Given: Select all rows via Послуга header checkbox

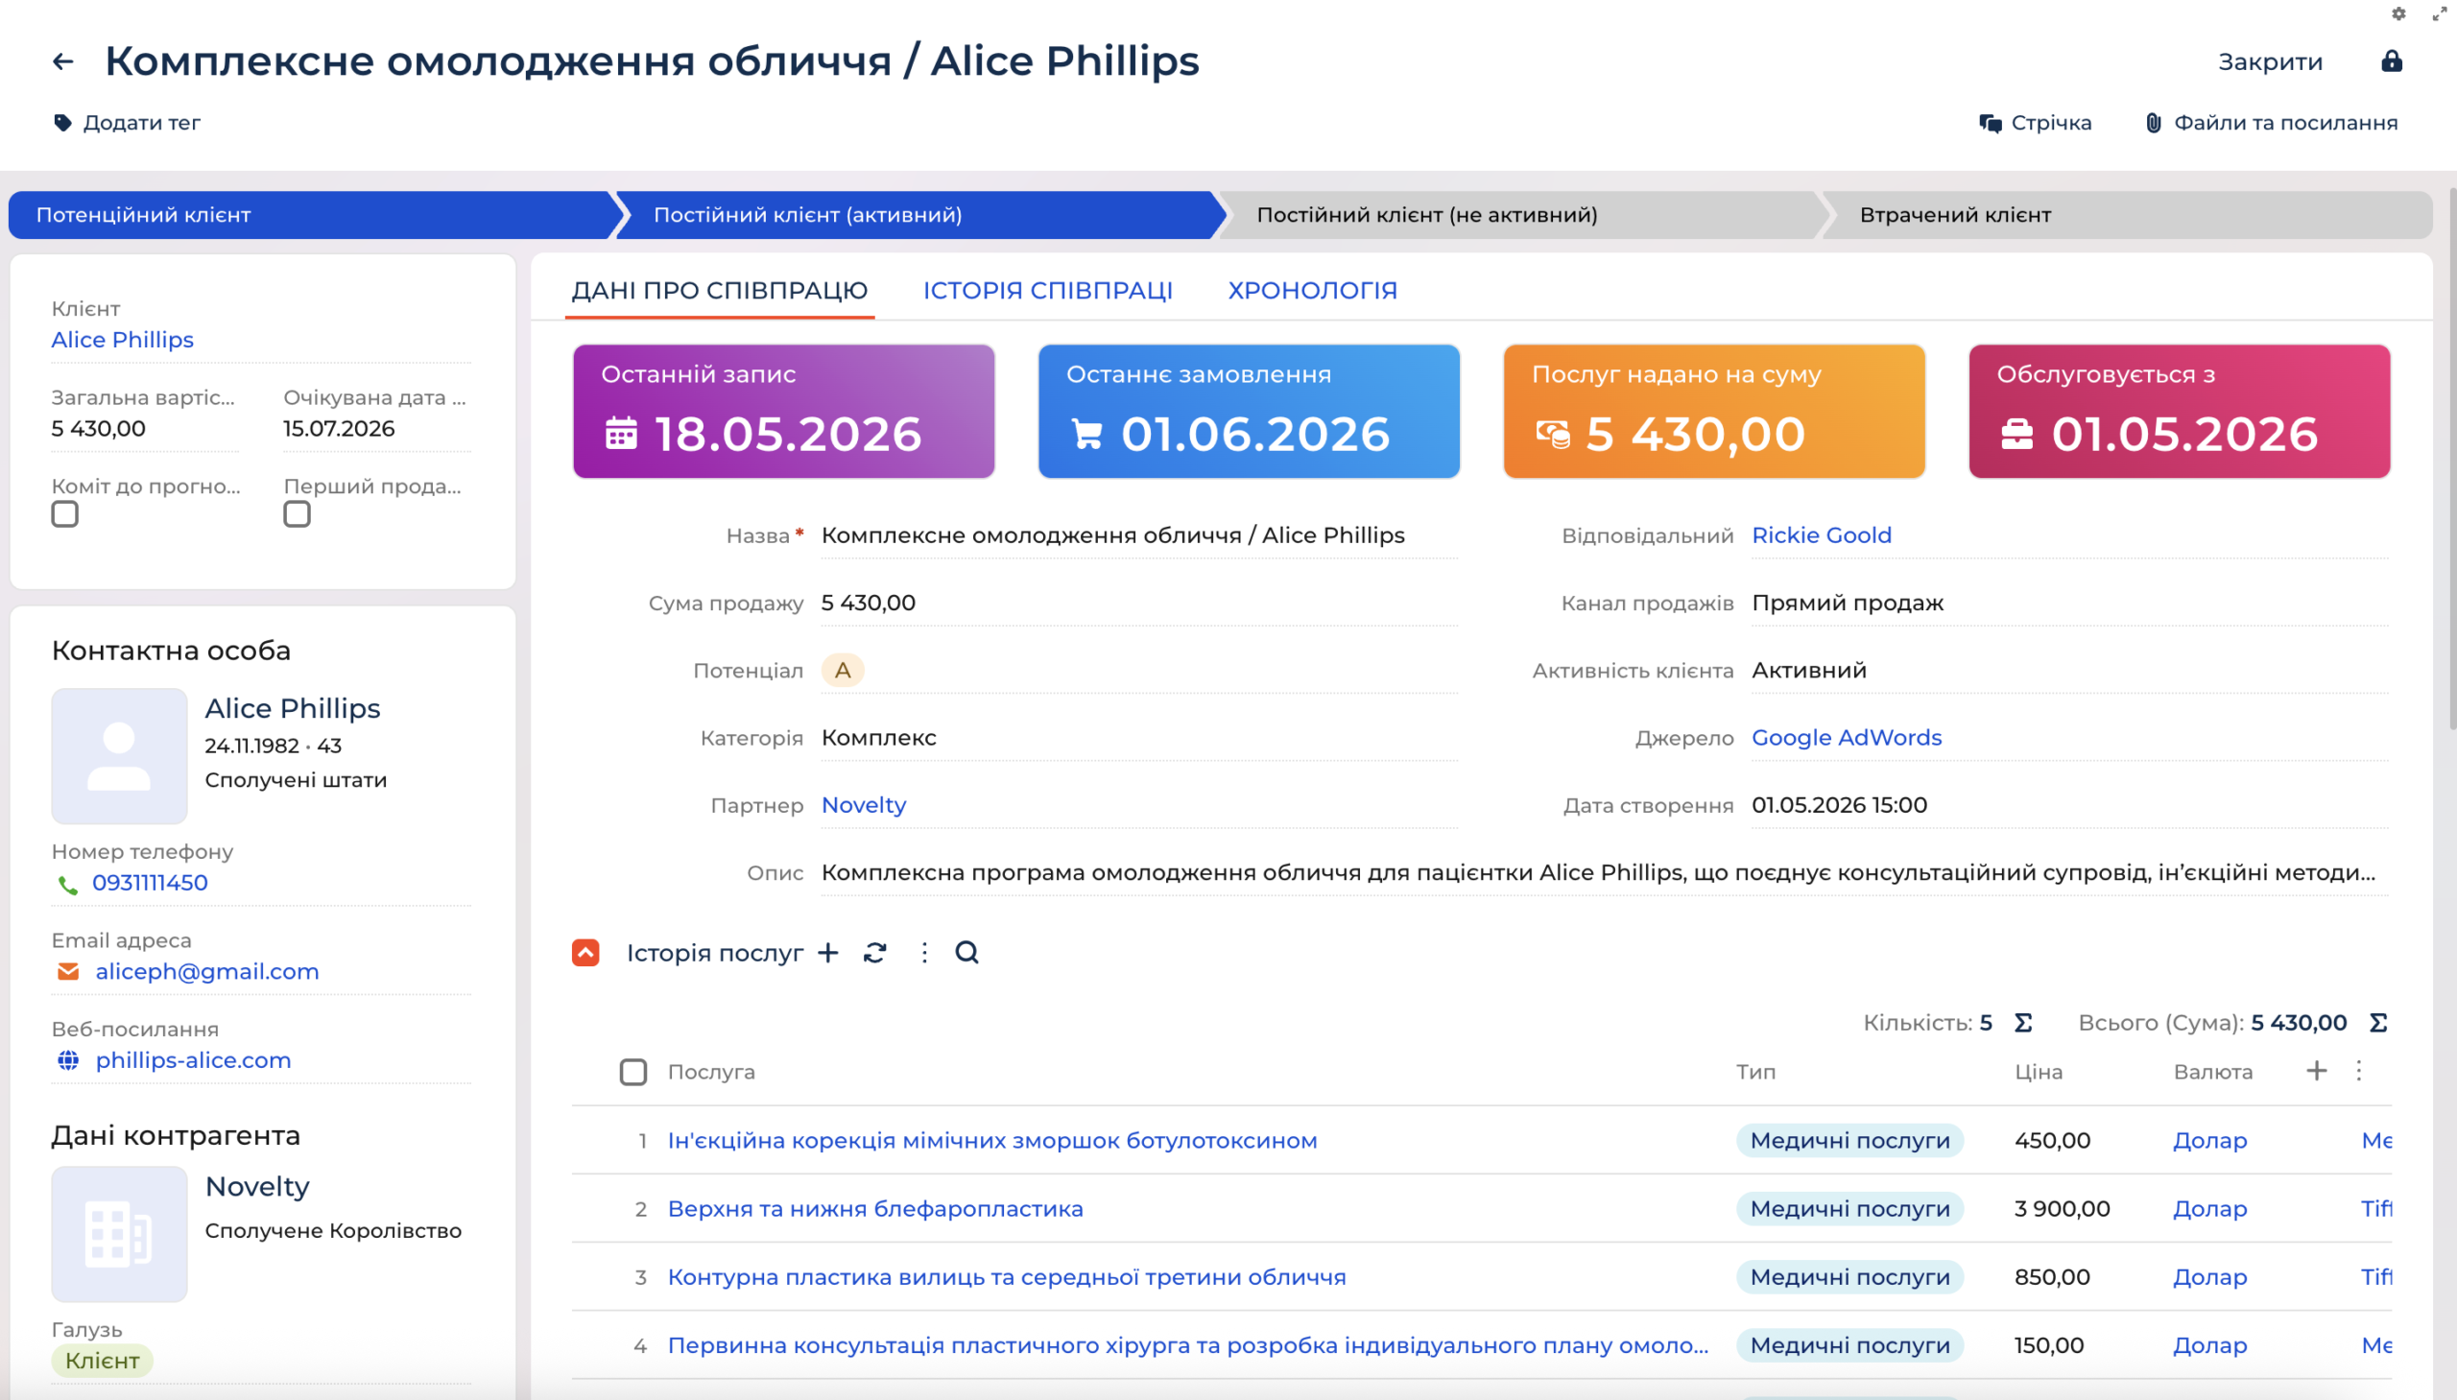Looking at the screenshot, I should pyautogui.click(x=632, y=1072).
